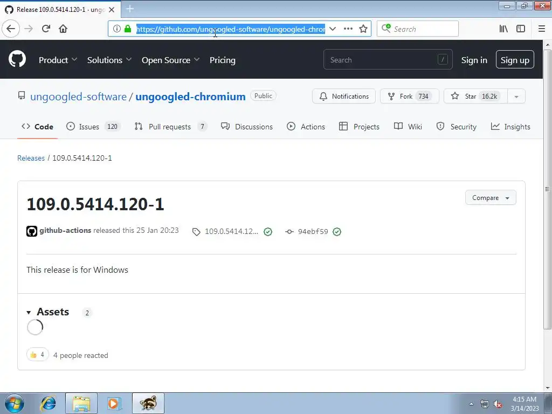
Task: Click the github-actions avatar icon
Action: [32, 231]
